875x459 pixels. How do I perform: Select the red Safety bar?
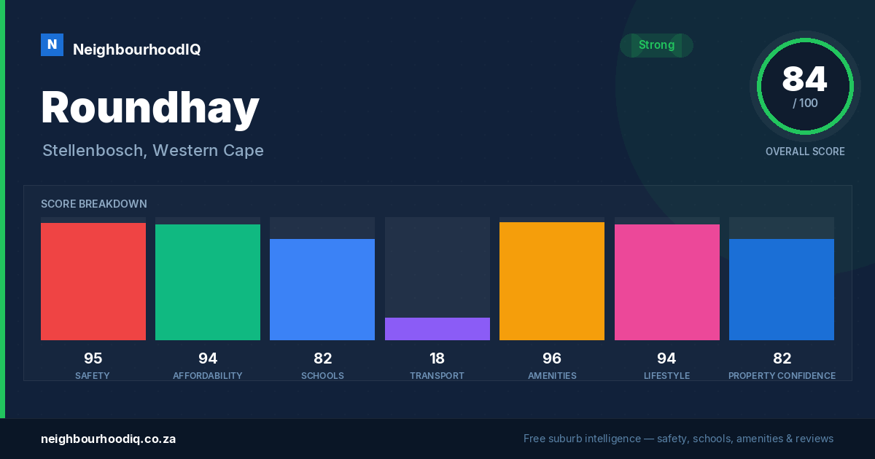click(x=93, y=281)
